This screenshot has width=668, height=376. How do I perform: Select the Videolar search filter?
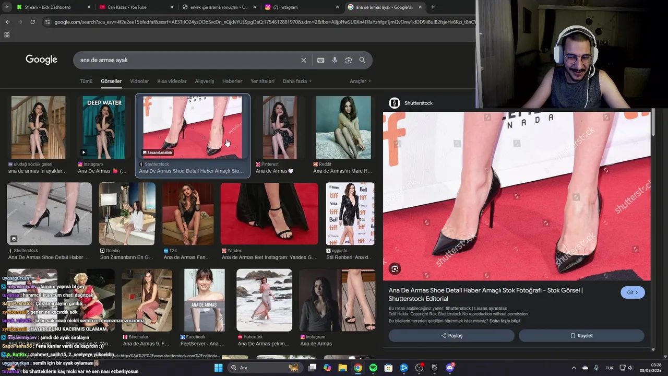(x=139, y=81)
